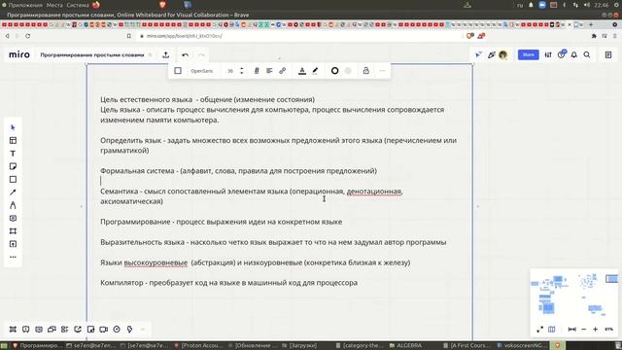Start screen sharing in bottom toolbar
This screenshot has height=350, width=622.
[78, 330]
